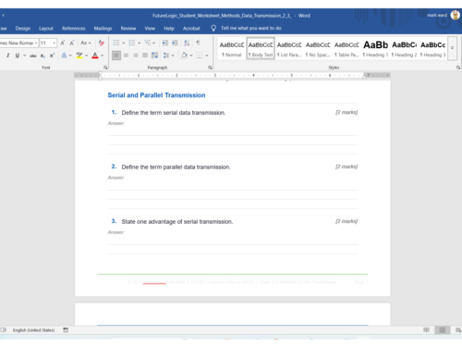
Task: Apply No Spacing style
Action: click(x=318, y=48)
